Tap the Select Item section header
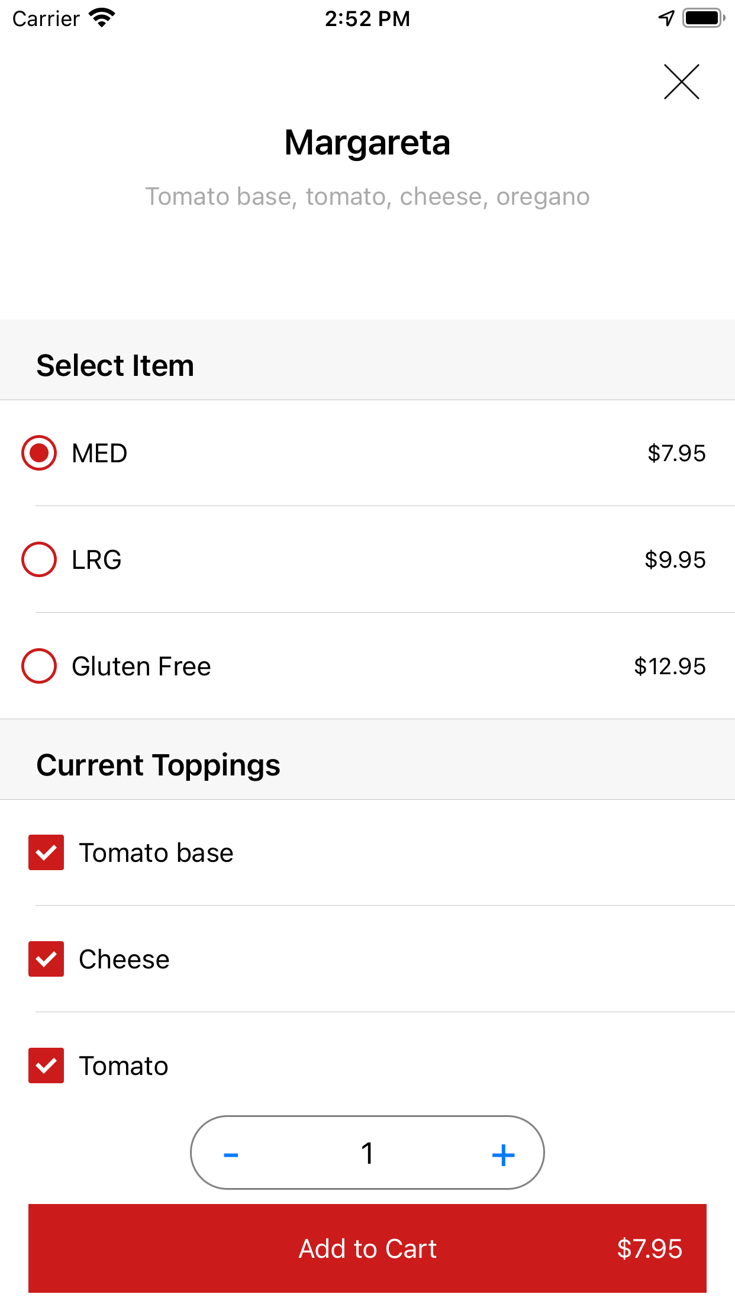 click(x=115, y=365)
